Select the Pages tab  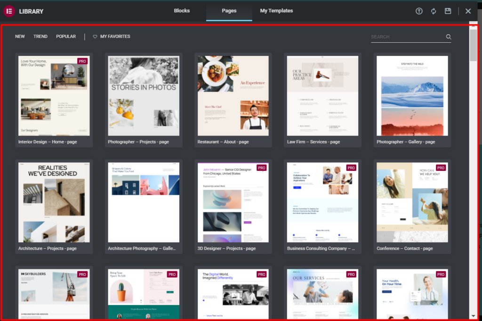229,11
